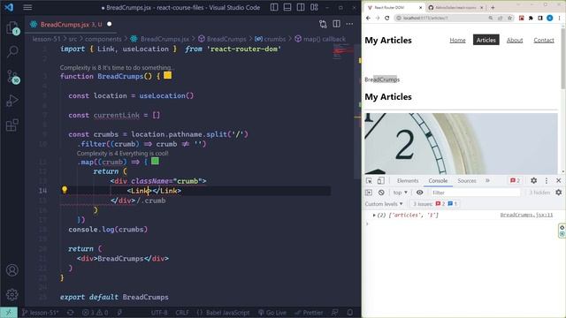The image size is (566, 318).
Task: Click UTF-8 encoding in status bar
Action: 159,313
